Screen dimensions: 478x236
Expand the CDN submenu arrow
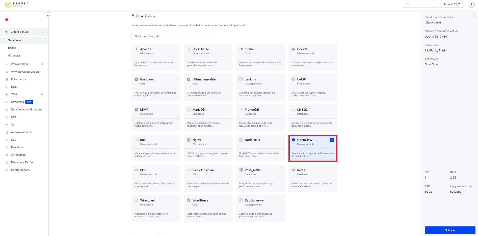click(x=42, y=94)
